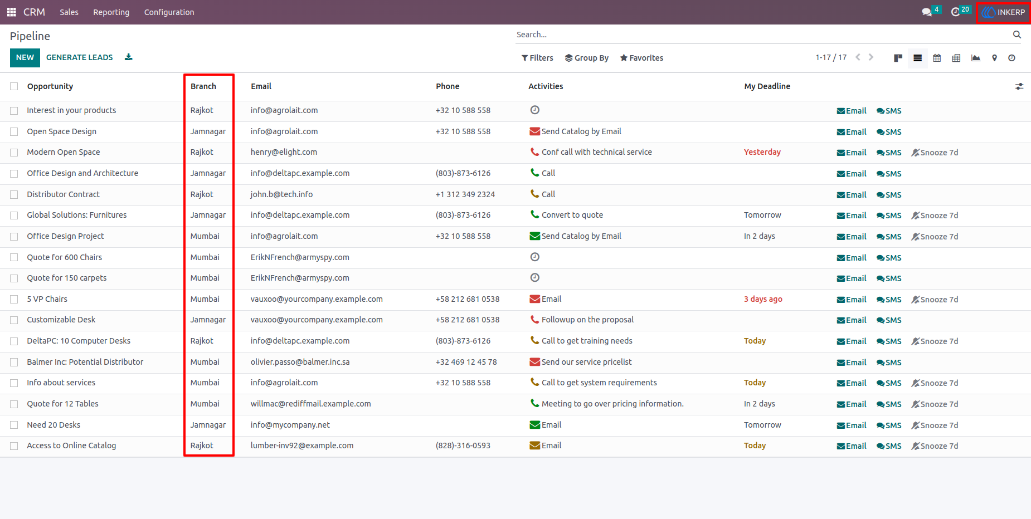Expand the Filters dropdown

[537, 58]
